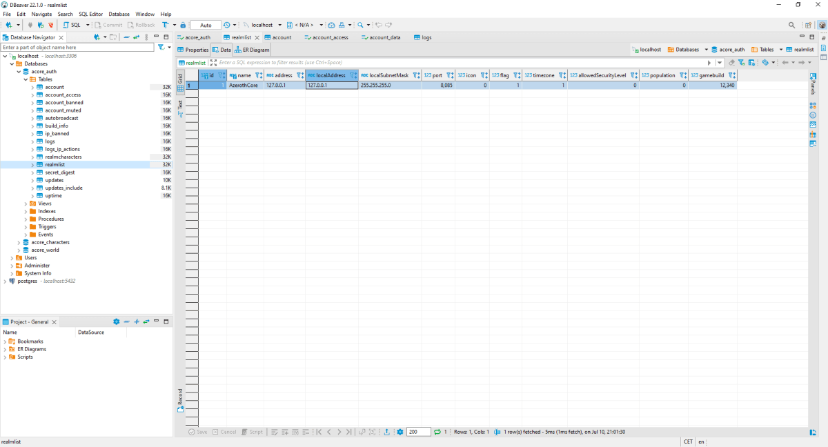The width and height of the screenshot is (828, 447).
Task: Click the Disconnect plug icon in toolbar
Action: click(50, 25)
